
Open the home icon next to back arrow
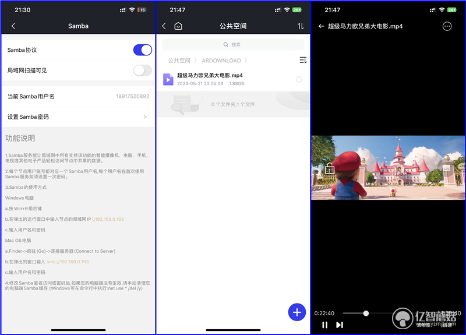tap(178, 26)
